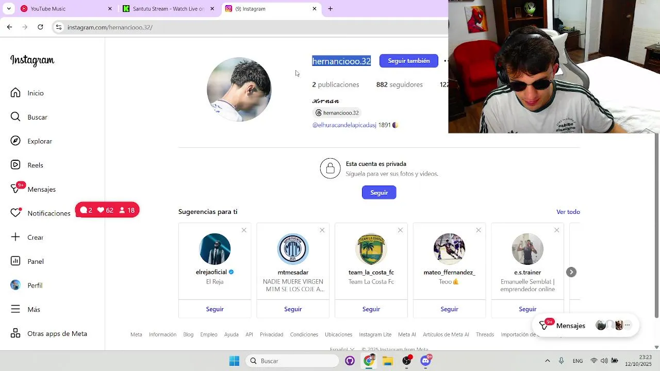Open Buscar search in the sidebar
This screenshot has width=660, height=371.
29,117
